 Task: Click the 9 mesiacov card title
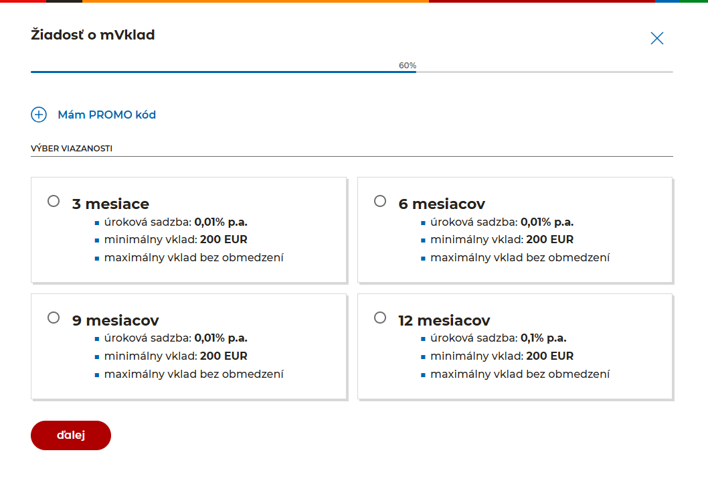click(x=115, y=320)
